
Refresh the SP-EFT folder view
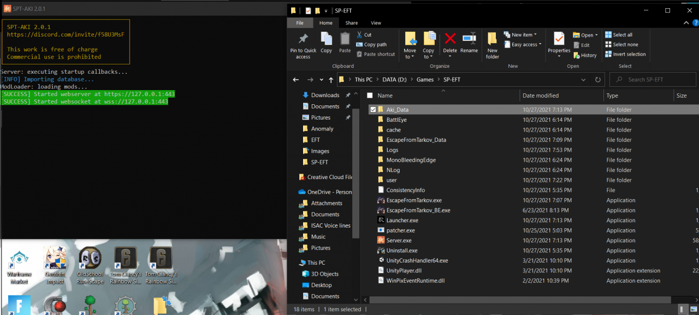598,80
